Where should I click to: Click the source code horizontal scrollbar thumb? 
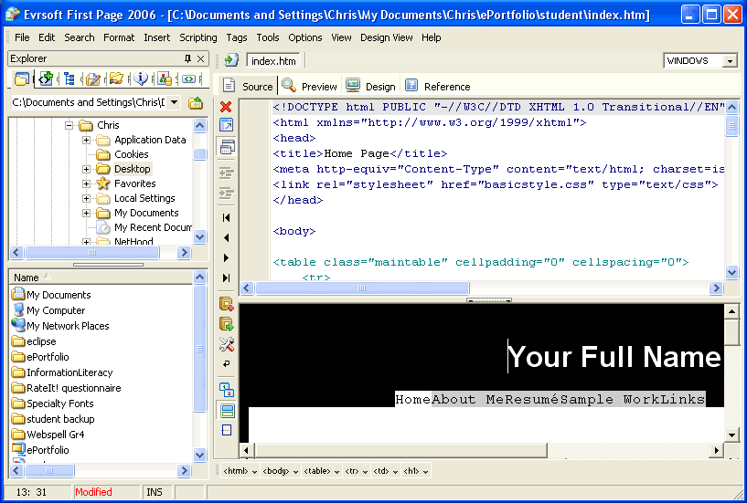[361, 288]
